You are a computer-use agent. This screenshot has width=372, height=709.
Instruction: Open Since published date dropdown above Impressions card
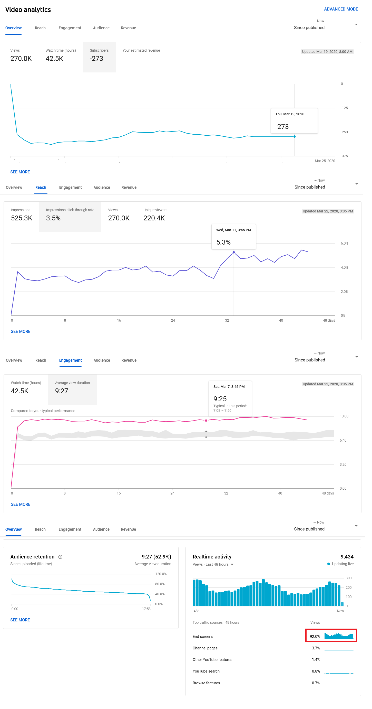click(x=326, y=185)
